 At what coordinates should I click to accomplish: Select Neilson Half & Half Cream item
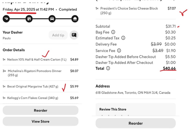coord(40,60)
